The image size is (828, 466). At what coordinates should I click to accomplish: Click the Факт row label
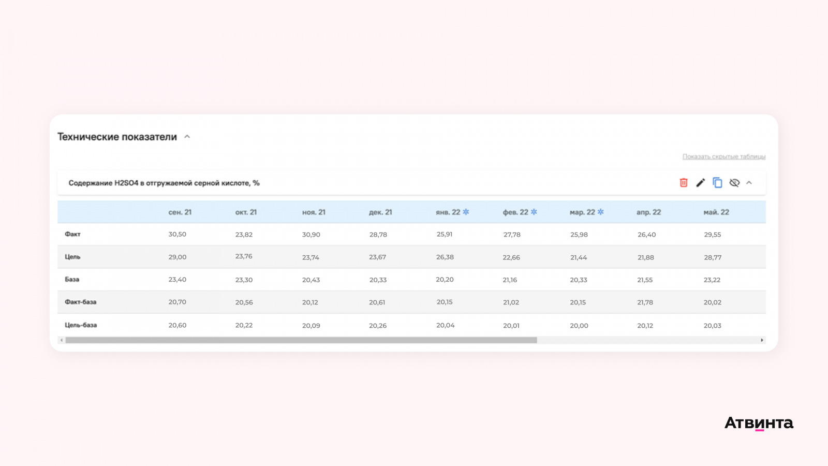(72, 234)
